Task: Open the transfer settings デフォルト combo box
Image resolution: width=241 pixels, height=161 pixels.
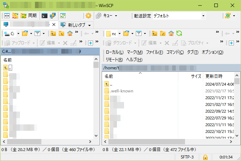Action: tap(179, 16)
